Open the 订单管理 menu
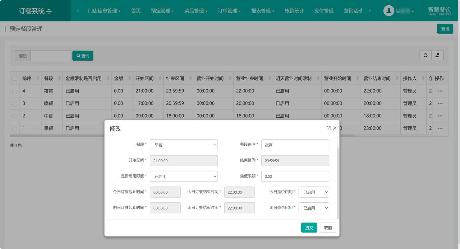The image size is (460, 249). click(x=229, y=11)
